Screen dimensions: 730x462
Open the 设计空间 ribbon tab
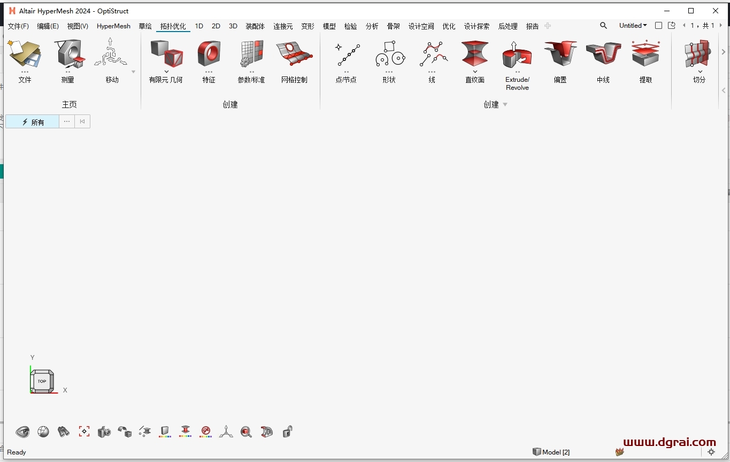(x=421, y=26)
